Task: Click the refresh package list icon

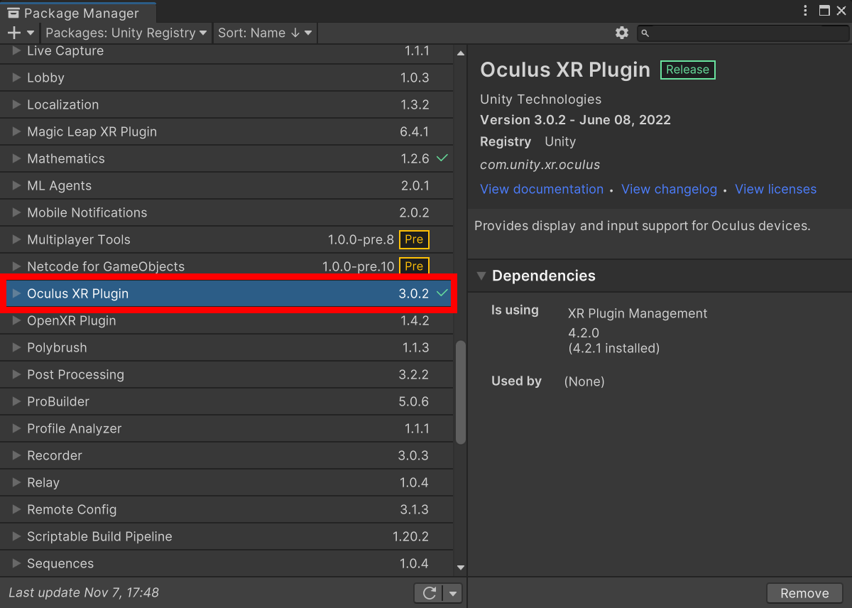Action: coord(429,593)
